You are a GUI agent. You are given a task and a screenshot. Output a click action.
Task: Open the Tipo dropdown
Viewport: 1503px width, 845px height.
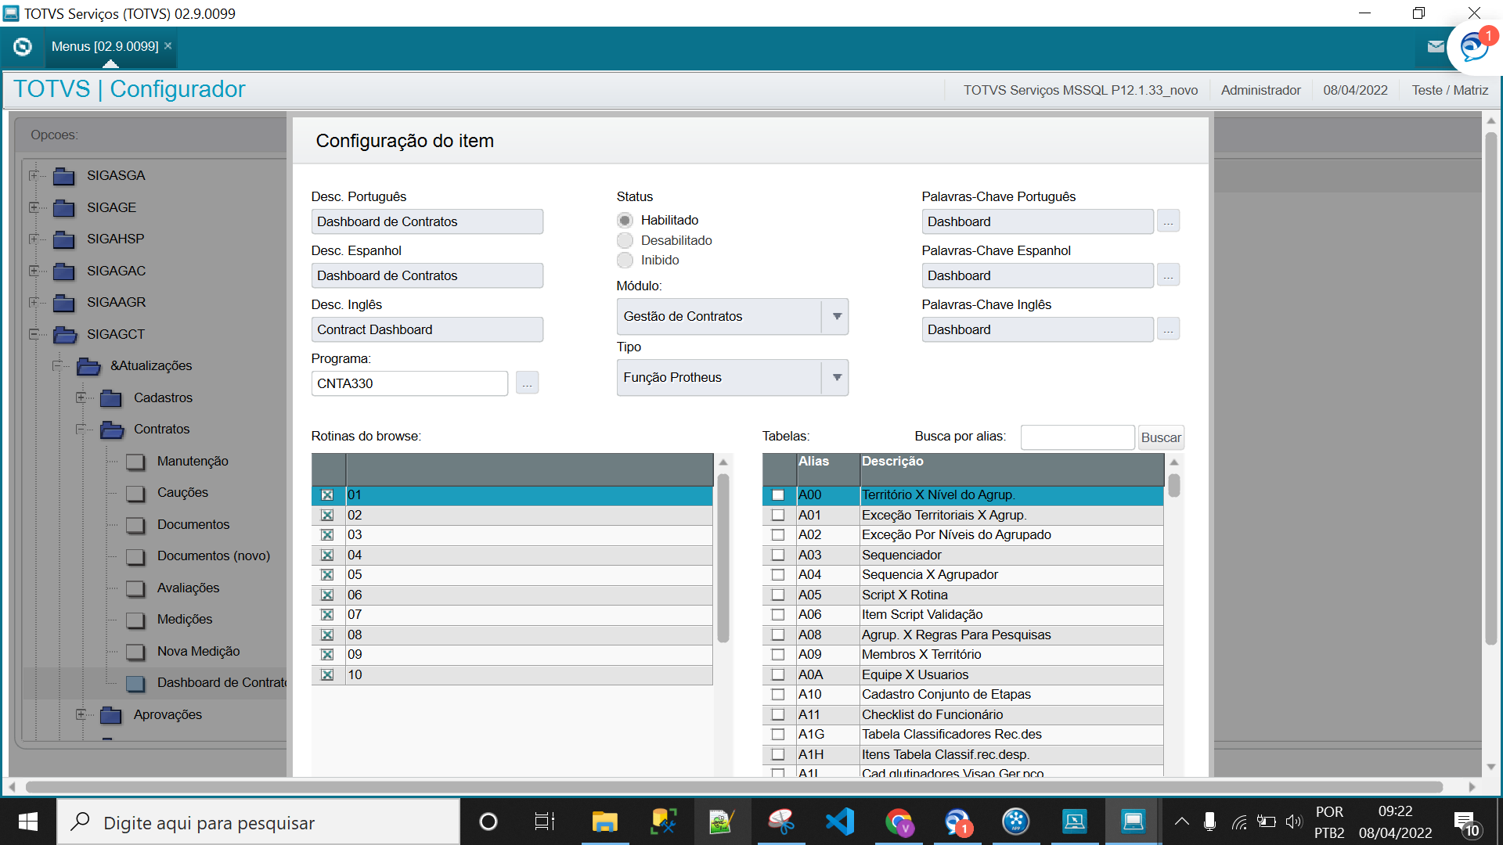(x=837, y=378)
